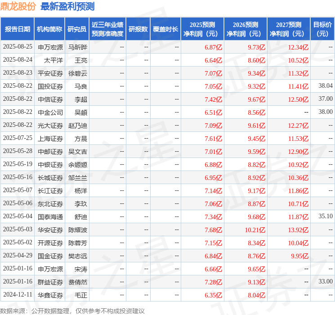Select the date cell 2025-08-25
The height and width of the screenshot is (315, 335).
coord(18,47)
